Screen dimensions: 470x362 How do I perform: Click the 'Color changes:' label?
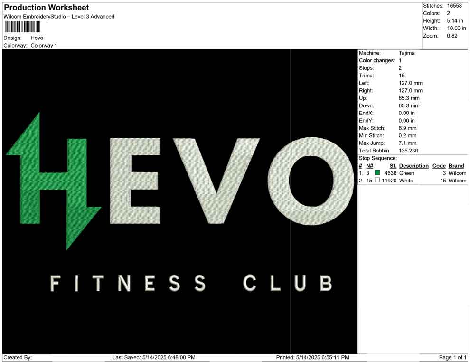(377, 61)
